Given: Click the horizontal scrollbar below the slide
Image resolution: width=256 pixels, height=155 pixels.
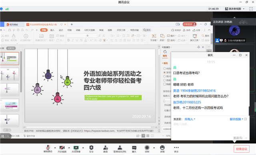Looking at the screenshot, I should pos(89,127).
